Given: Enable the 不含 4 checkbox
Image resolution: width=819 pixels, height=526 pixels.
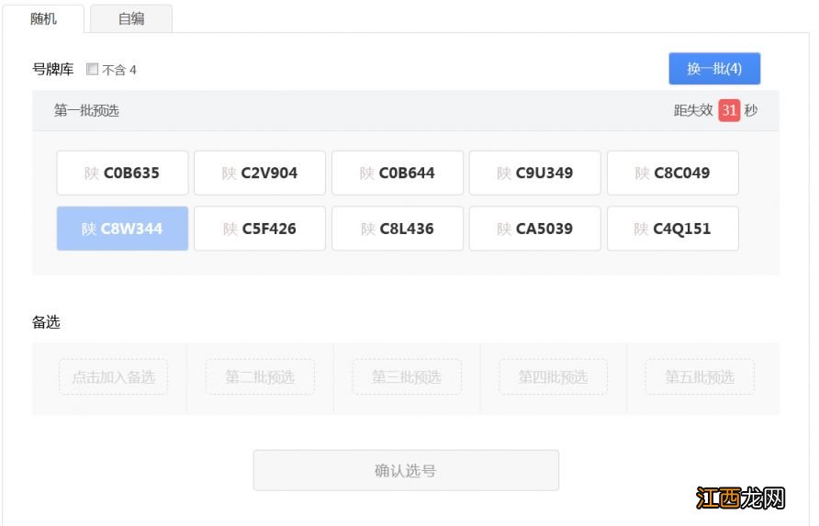Looking at the screenshot, I should point(92,69).
